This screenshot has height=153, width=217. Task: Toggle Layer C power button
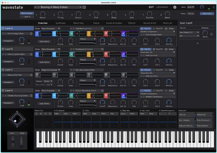pyautogui.click(x=3, y=70)
